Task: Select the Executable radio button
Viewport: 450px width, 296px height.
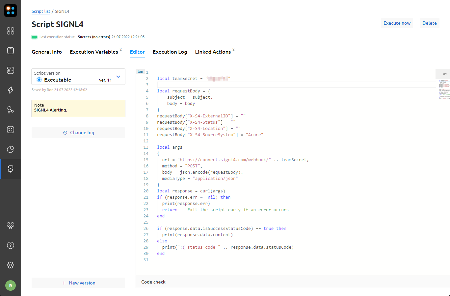Action: (39, 80)
